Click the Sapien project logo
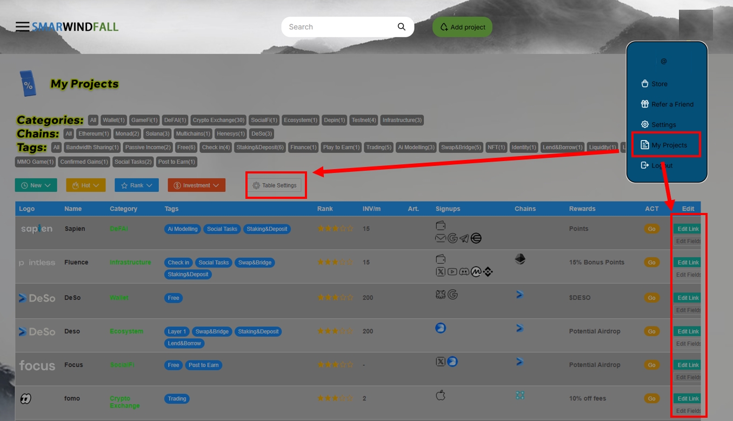The height and width of the screenshot is (421, 733). click(x=37, y=229)
